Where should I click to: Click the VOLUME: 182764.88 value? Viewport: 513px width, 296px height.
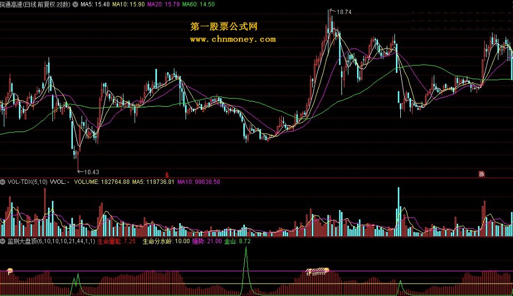(102, 182)
